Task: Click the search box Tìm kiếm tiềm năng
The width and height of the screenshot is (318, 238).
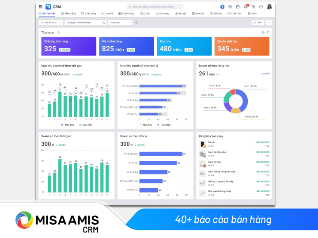Action: (x=155, y=7)
